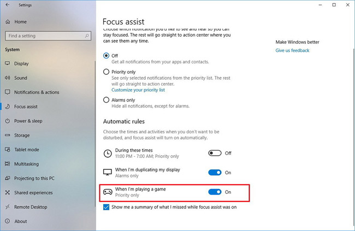
Task: Open the About settings page
Action: click(x=21, y=221)
